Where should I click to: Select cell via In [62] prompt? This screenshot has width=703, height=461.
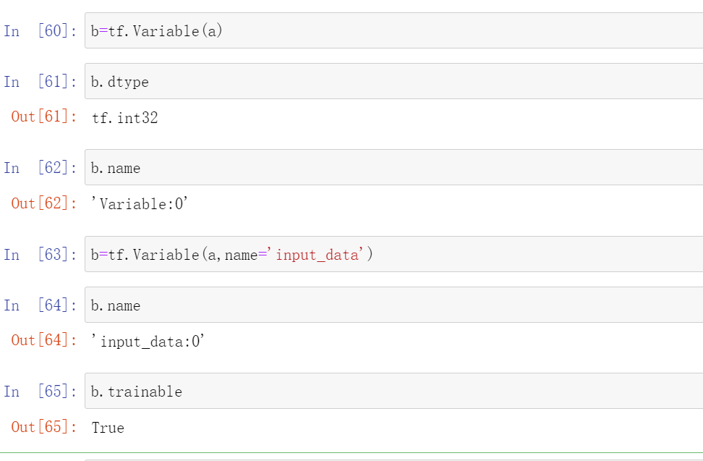[40, 168]
